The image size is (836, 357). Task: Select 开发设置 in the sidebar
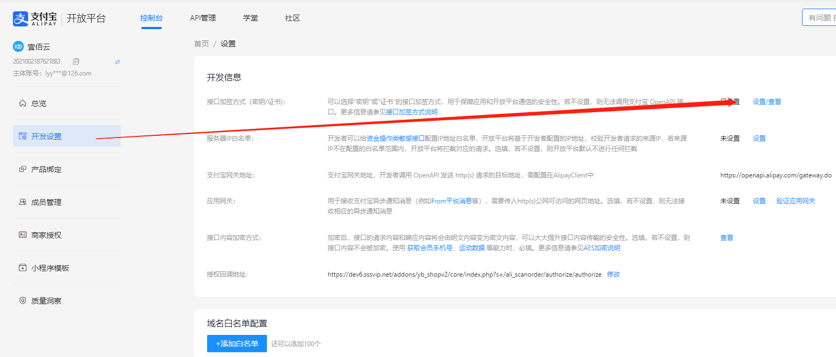67,136
